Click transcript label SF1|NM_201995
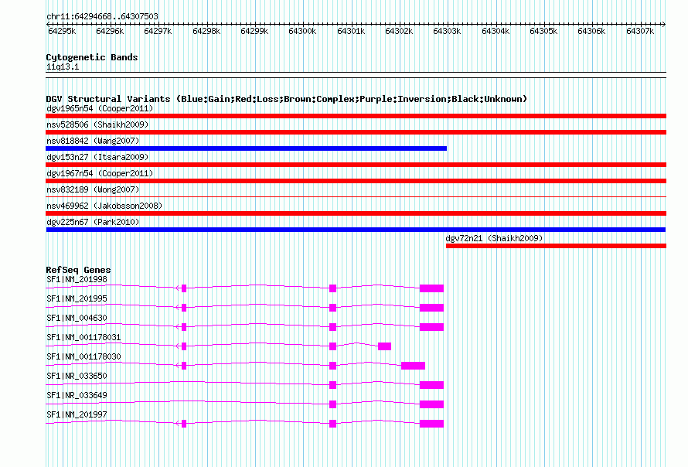 coord(77,299)
